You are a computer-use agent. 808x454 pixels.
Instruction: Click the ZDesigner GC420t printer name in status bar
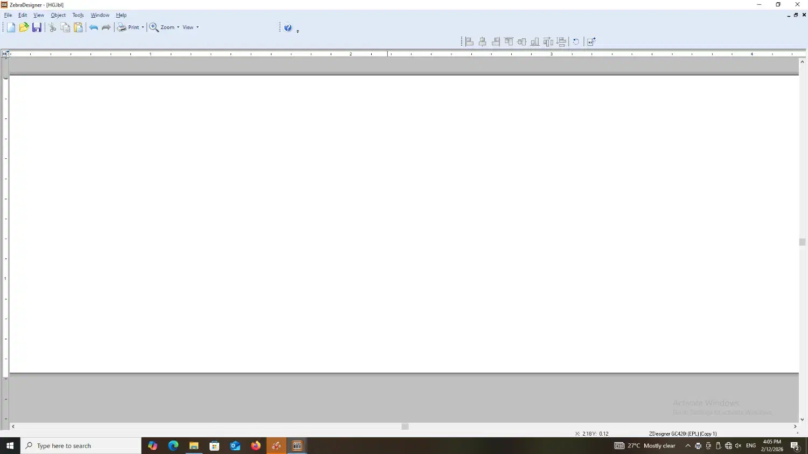(x=682, y=434)
